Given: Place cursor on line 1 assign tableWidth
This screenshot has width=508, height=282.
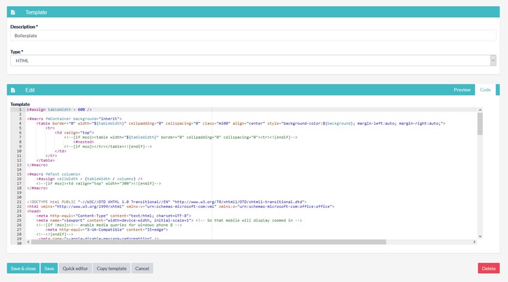Looking at the screenshot, I should coord(59,109).
